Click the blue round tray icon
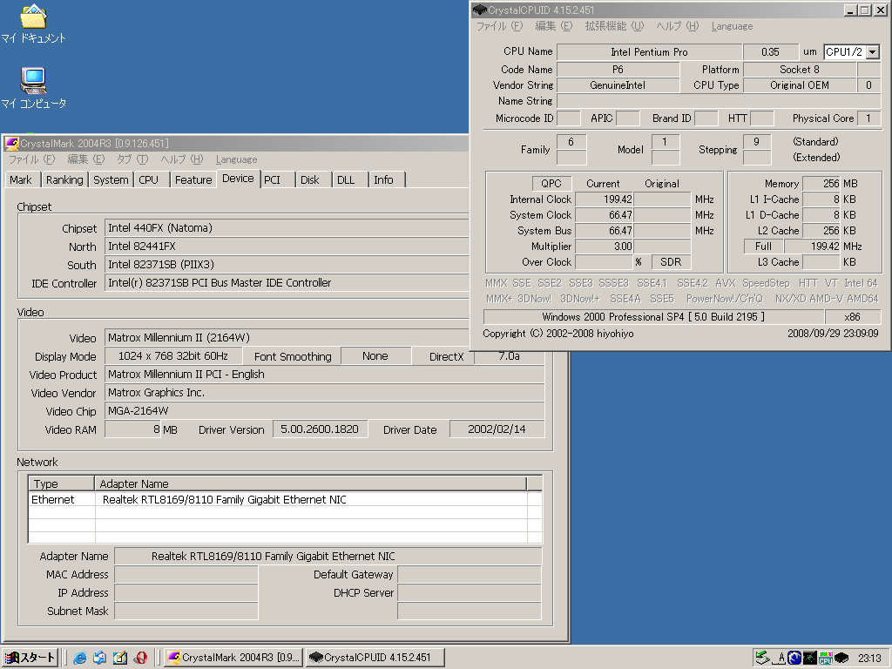 pos(794,659)
